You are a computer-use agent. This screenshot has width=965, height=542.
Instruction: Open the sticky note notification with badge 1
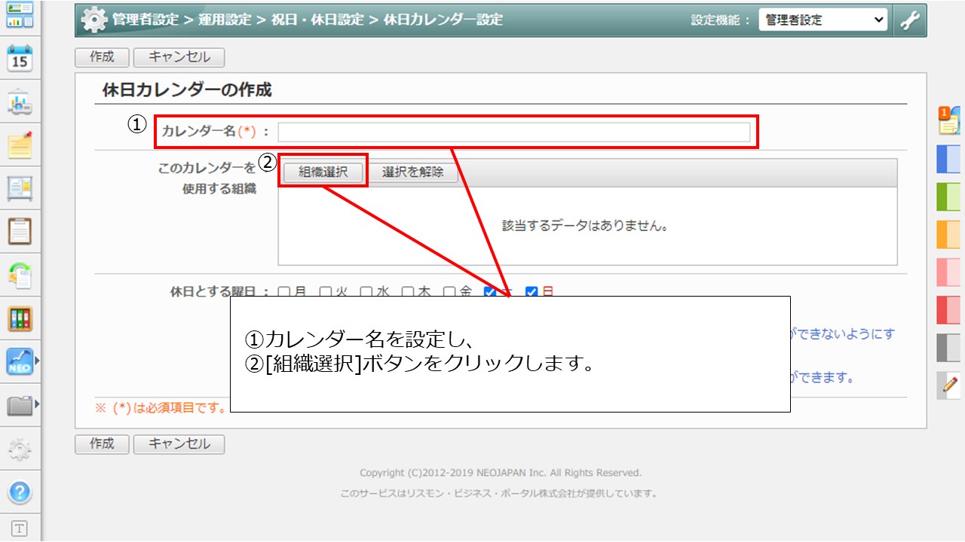tap(949, 120)
